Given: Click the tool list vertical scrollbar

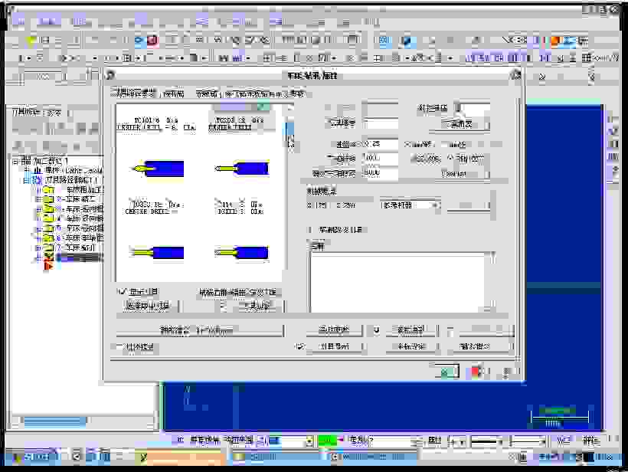Looking at the screenshot, I should click(x=290, y=192).
